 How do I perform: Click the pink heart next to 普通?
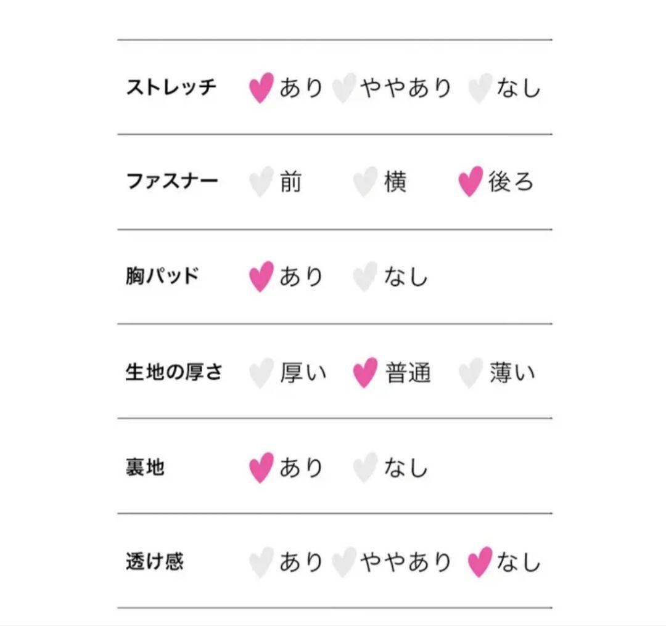point(365,373)
